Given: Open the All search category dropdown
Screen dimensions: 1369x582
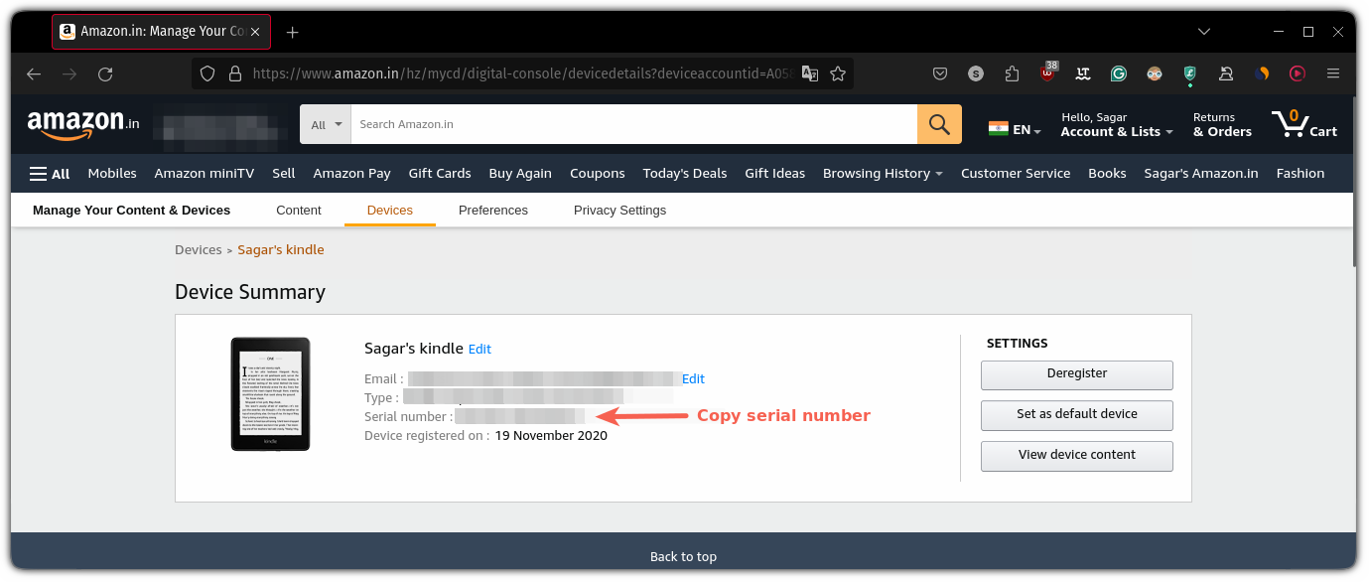Looking at the screenshot, I should click(x=325, y=124).
